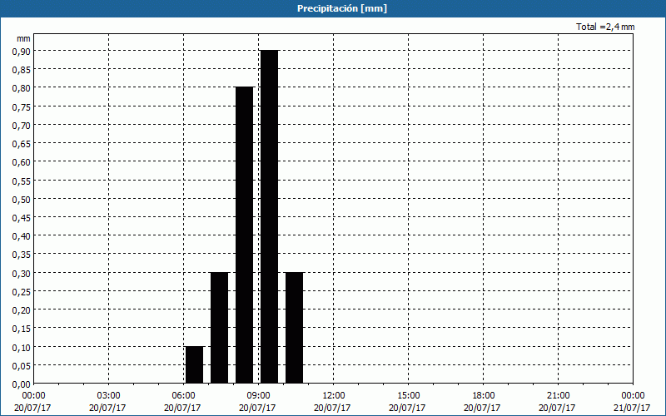Click the tallest 0,90 mm bar
Screen dimensions: 666x416
point(269,217)
